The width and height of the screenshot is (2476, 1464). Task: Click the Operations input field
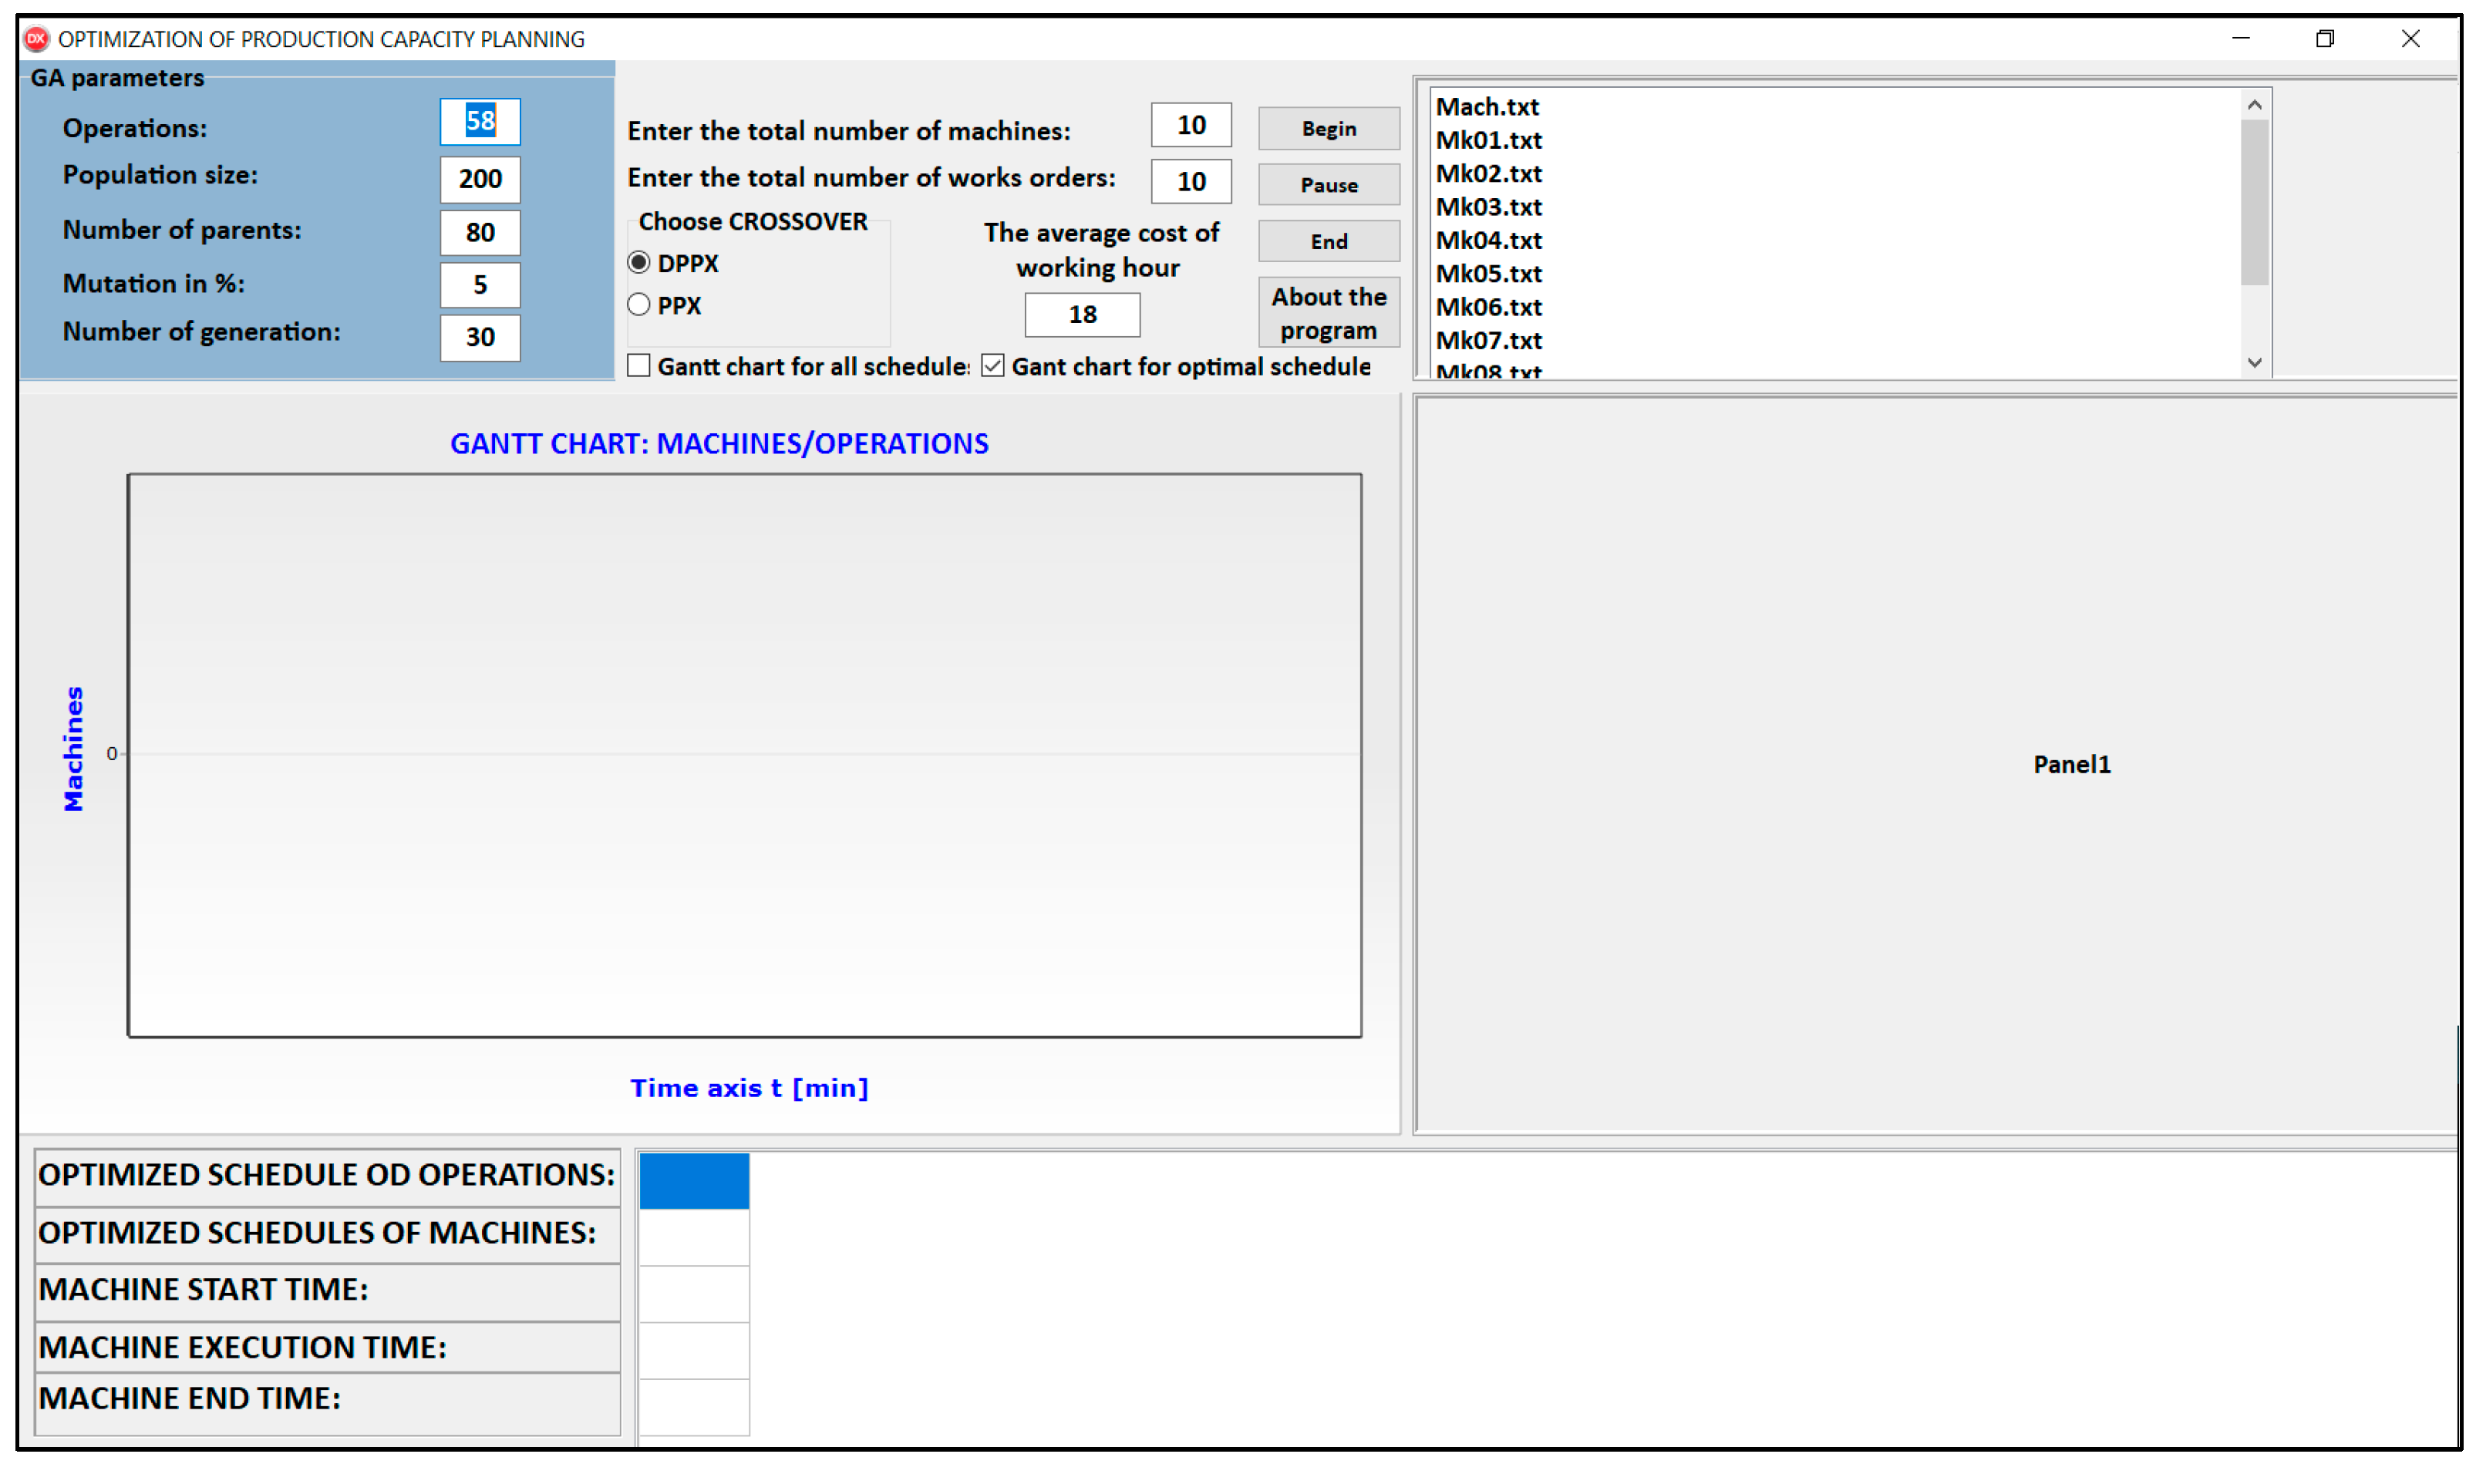coord(480,120)
